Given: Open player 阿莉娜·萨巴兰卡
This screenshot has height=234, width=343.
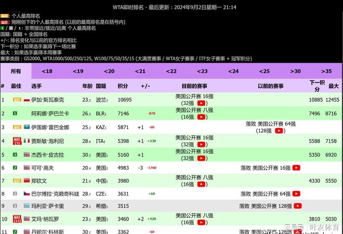Looking at the screenshot, I should pos(50,114).
